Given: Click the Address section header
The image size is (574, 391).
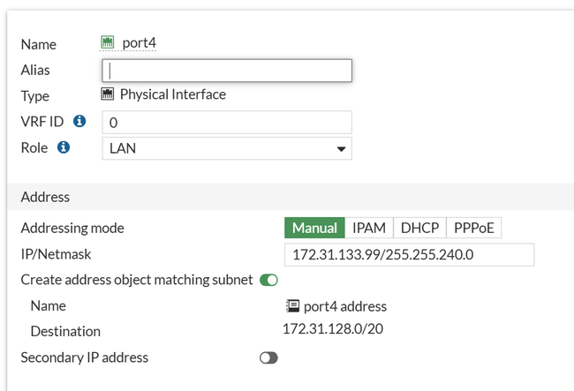Looking at the screenshot, I should (x=46, y=197).
